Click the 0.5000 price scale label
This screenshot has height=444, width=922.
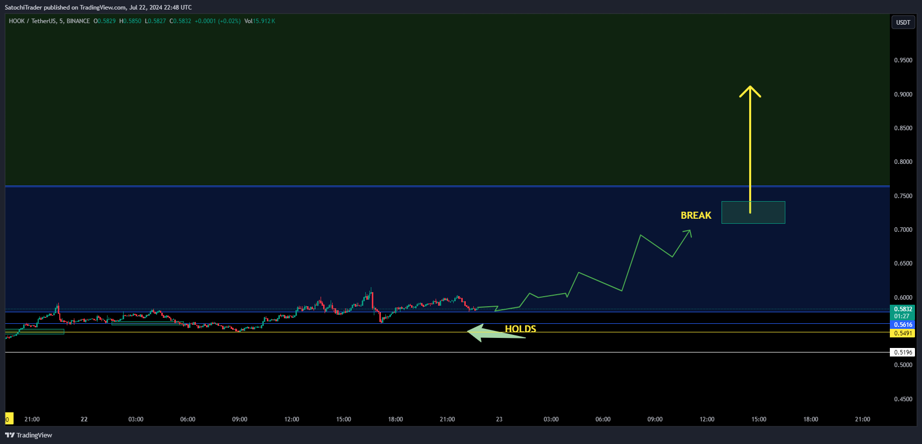(903, 365)
